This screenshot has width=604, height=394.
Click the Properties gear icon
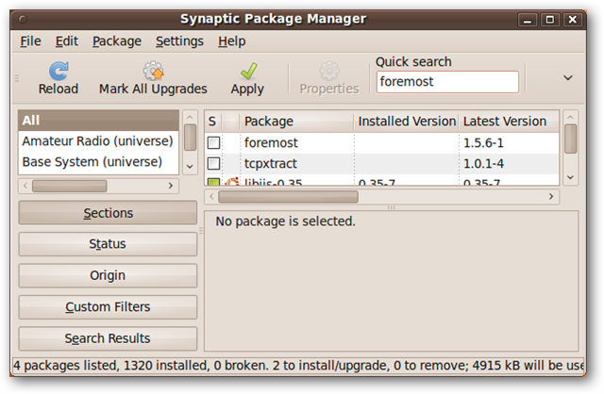point(329,71)
